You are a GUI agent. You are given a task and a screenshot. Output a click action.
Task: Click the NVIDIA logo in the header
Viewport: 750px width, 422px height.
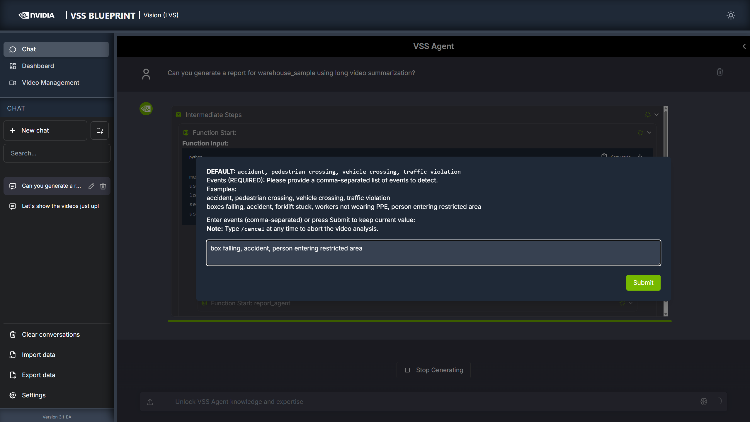pyautogui.click(x=36, y=15)
